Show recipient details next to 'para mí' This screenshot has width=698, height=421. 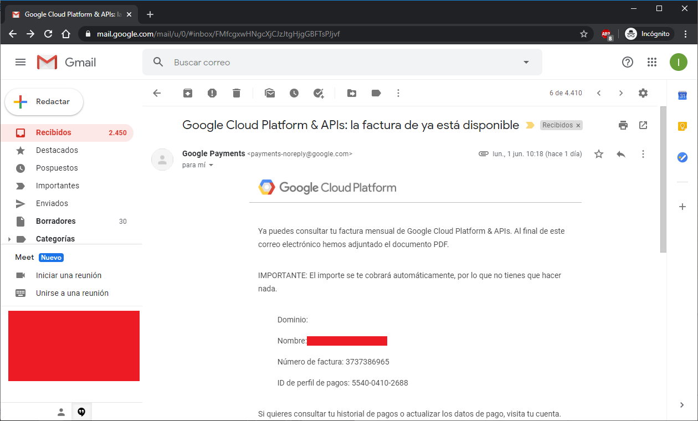[211, 165]
